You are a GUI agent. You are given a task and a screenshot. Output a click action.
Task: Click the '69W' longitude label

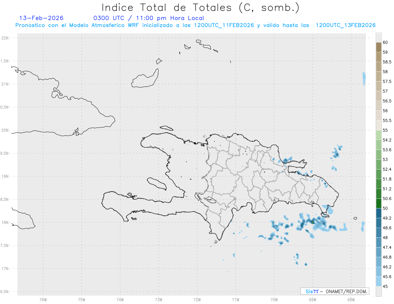pos(313,299)
